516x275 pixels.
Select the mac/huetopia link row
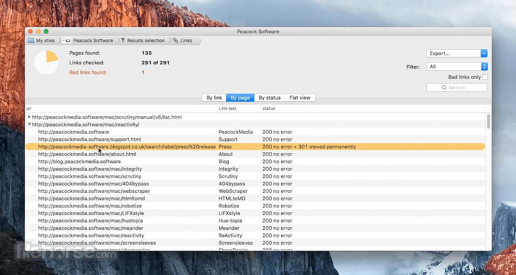point(255,221)
